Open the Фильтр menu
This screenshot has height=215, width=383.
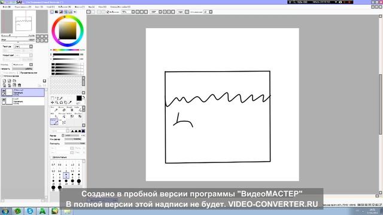(80, 7)
